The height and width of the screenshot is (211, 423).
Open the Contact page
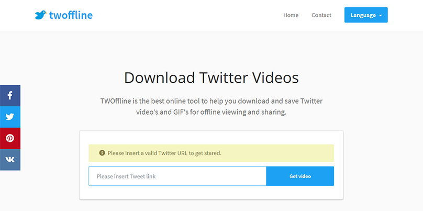pos(321,15)
